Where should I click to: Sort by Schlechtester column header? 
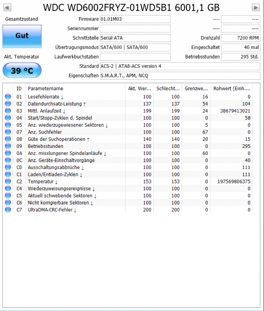tap(168, 89)
